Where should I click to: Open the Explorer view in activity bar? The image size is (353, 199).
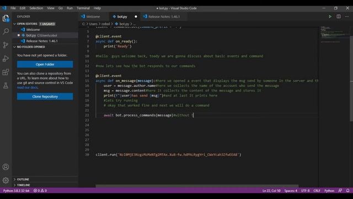[x=6, y=18]
